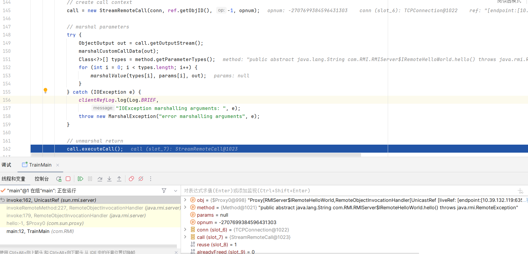The width and height of the screenshot is (528, 254).
Task: Click the 'catch (IOException e)' text
Action: [x=104, y=92]
